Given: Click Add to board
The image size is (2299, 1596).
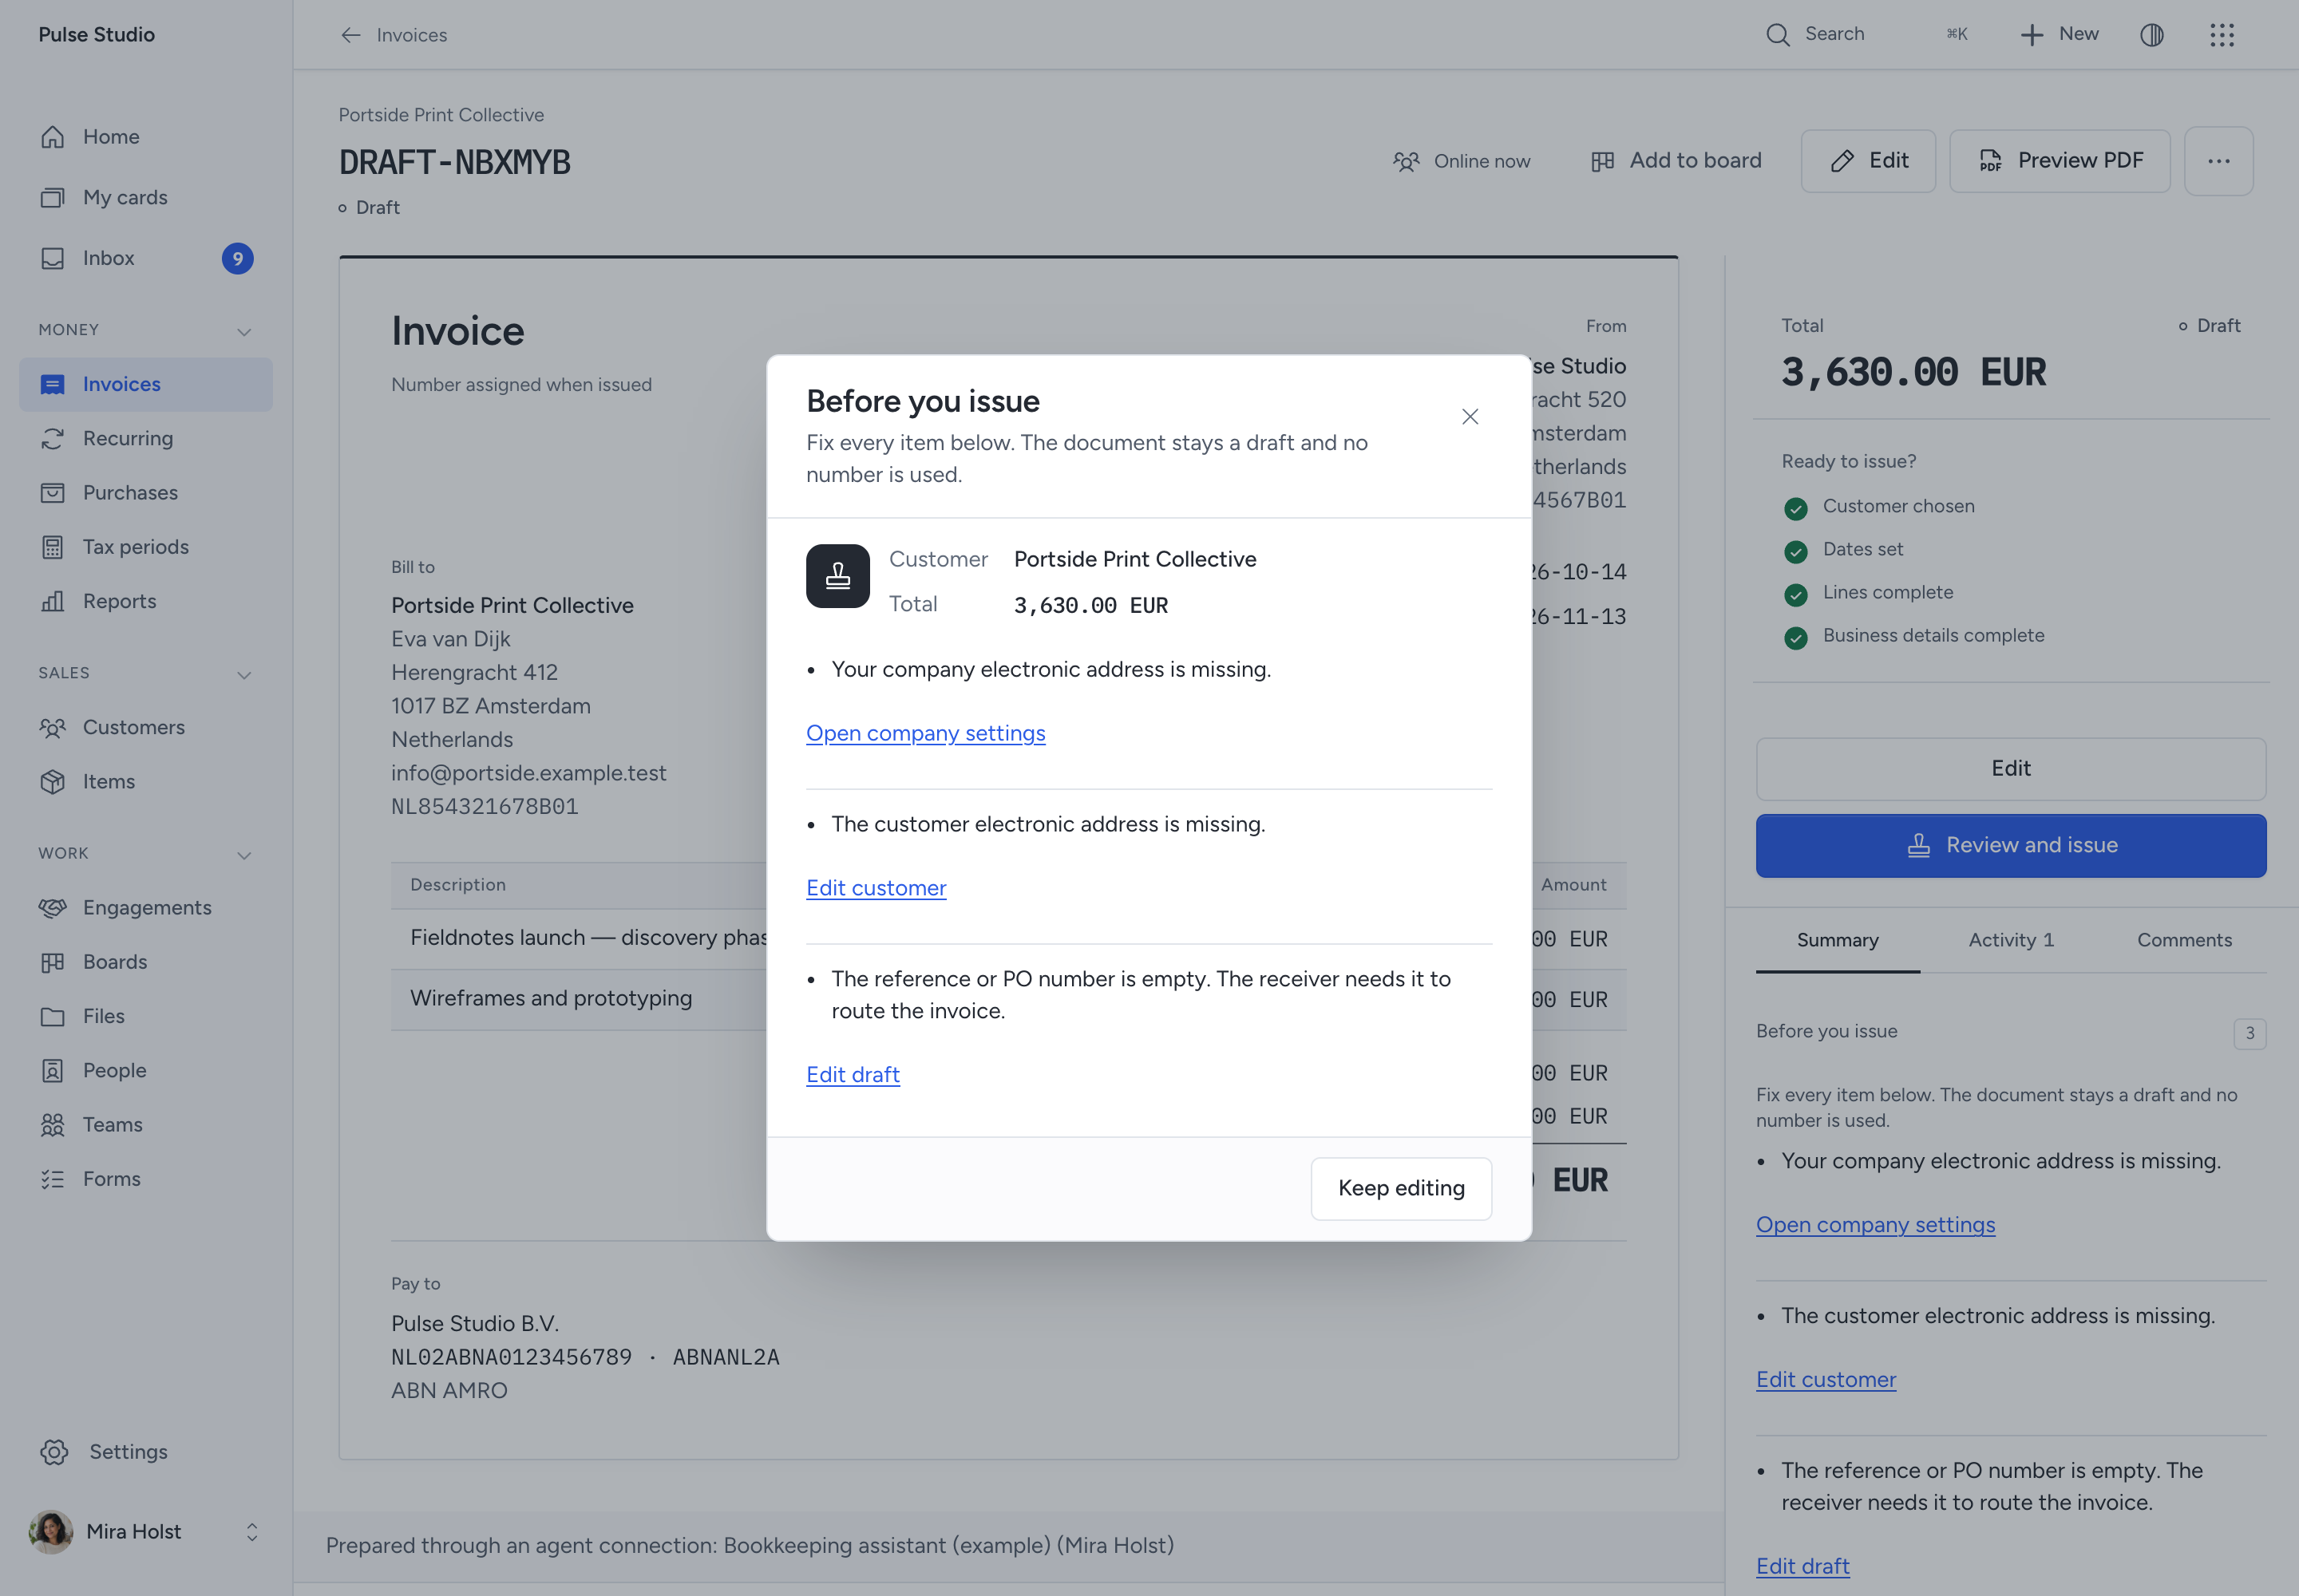Looking at the screenshot, I should coord(1676,161).
